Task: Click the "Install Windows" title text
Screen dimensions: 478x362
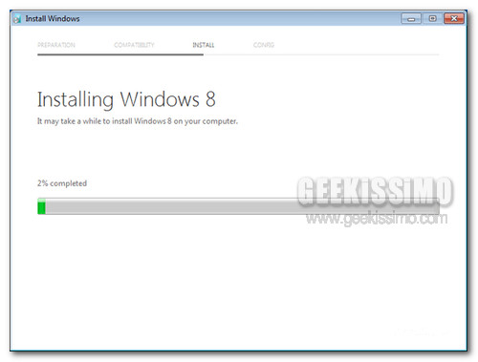Action: [53, 19]
